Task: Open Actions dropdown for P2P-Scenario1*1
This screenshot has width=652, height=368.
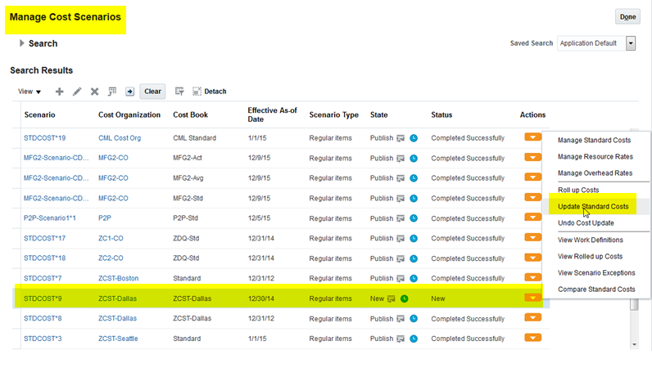Action: tap(532, 218)
